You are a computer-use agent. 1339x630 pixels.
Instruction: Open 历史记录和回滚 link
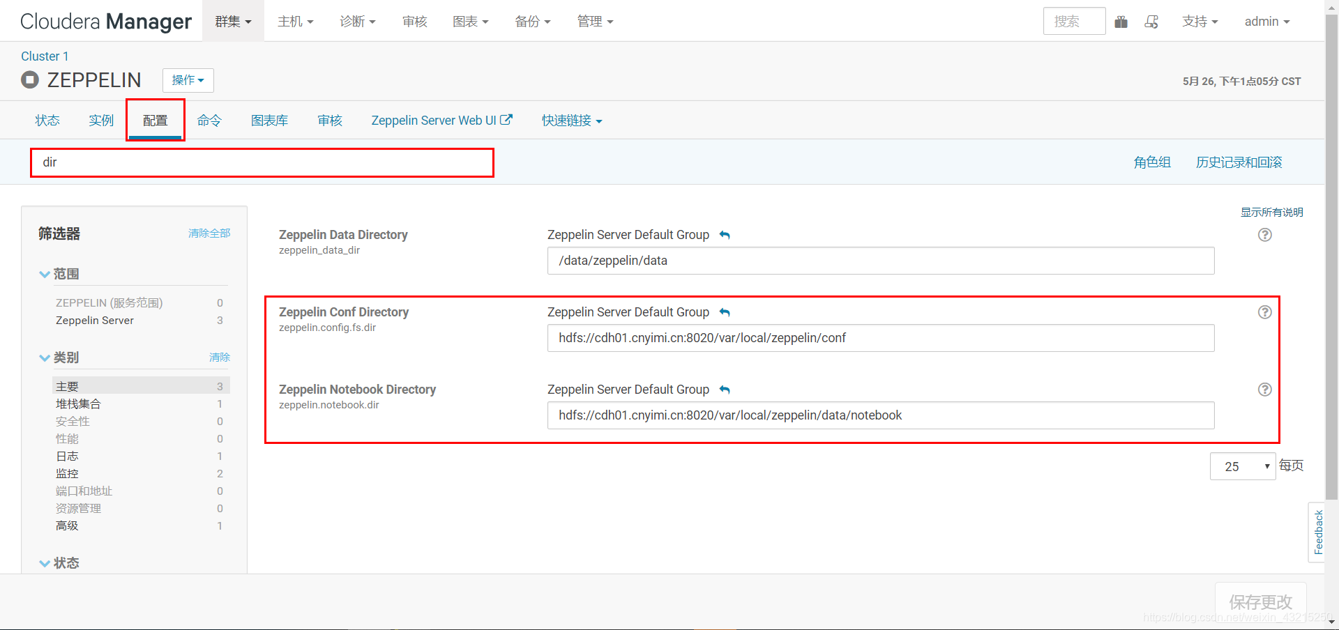pyautogui.click(x=1239, y=162)
